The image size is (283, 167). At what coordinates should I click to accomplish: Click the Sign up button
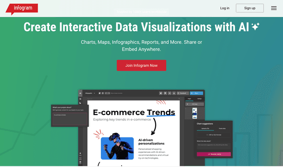(x=249, y=8)
